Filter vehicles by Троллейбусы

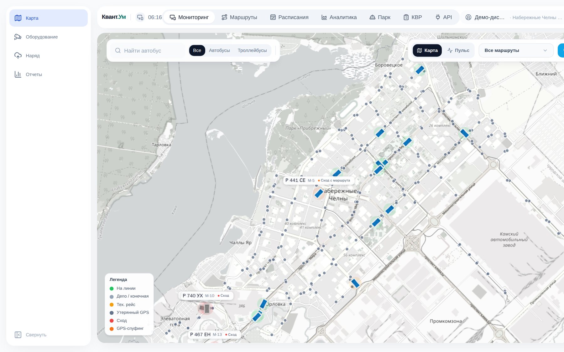pos(252,50)
